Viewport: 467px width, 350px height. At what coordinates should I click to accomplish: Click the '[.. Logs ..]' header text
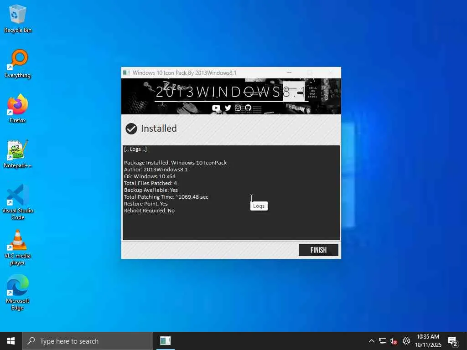pos(135,149)
